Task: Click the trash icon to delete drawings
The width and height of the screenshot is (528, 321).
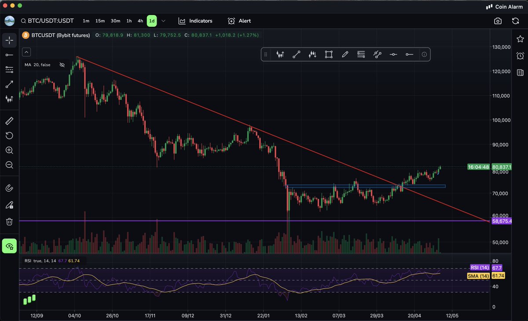Action: coord(9,221)
